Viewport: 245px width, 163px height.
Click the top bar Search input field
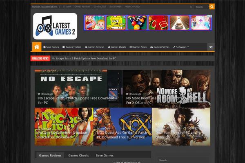(201, 7)
